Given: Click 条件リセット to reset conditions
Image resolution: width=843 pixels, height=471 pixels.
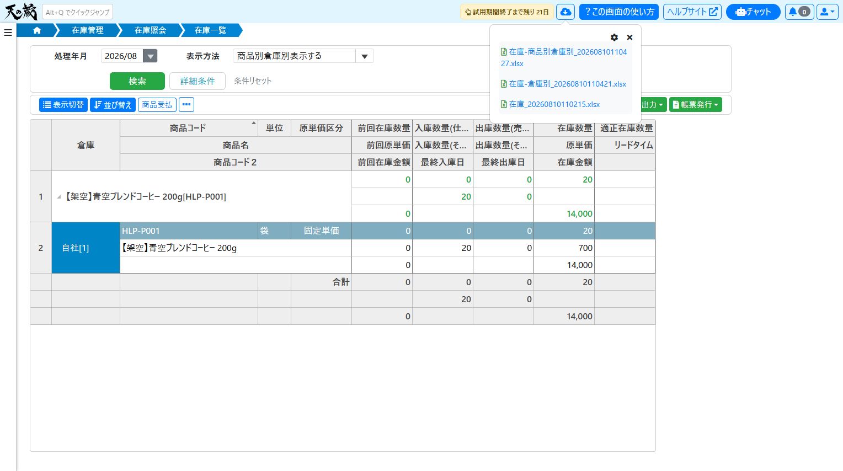Looking at the screenshot, I should (x=253, y=81).
